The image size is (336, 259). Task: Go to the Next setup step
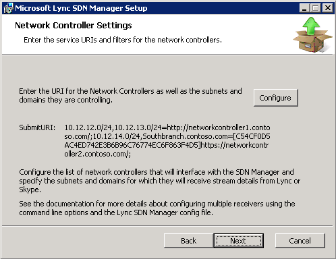[238, 241]
